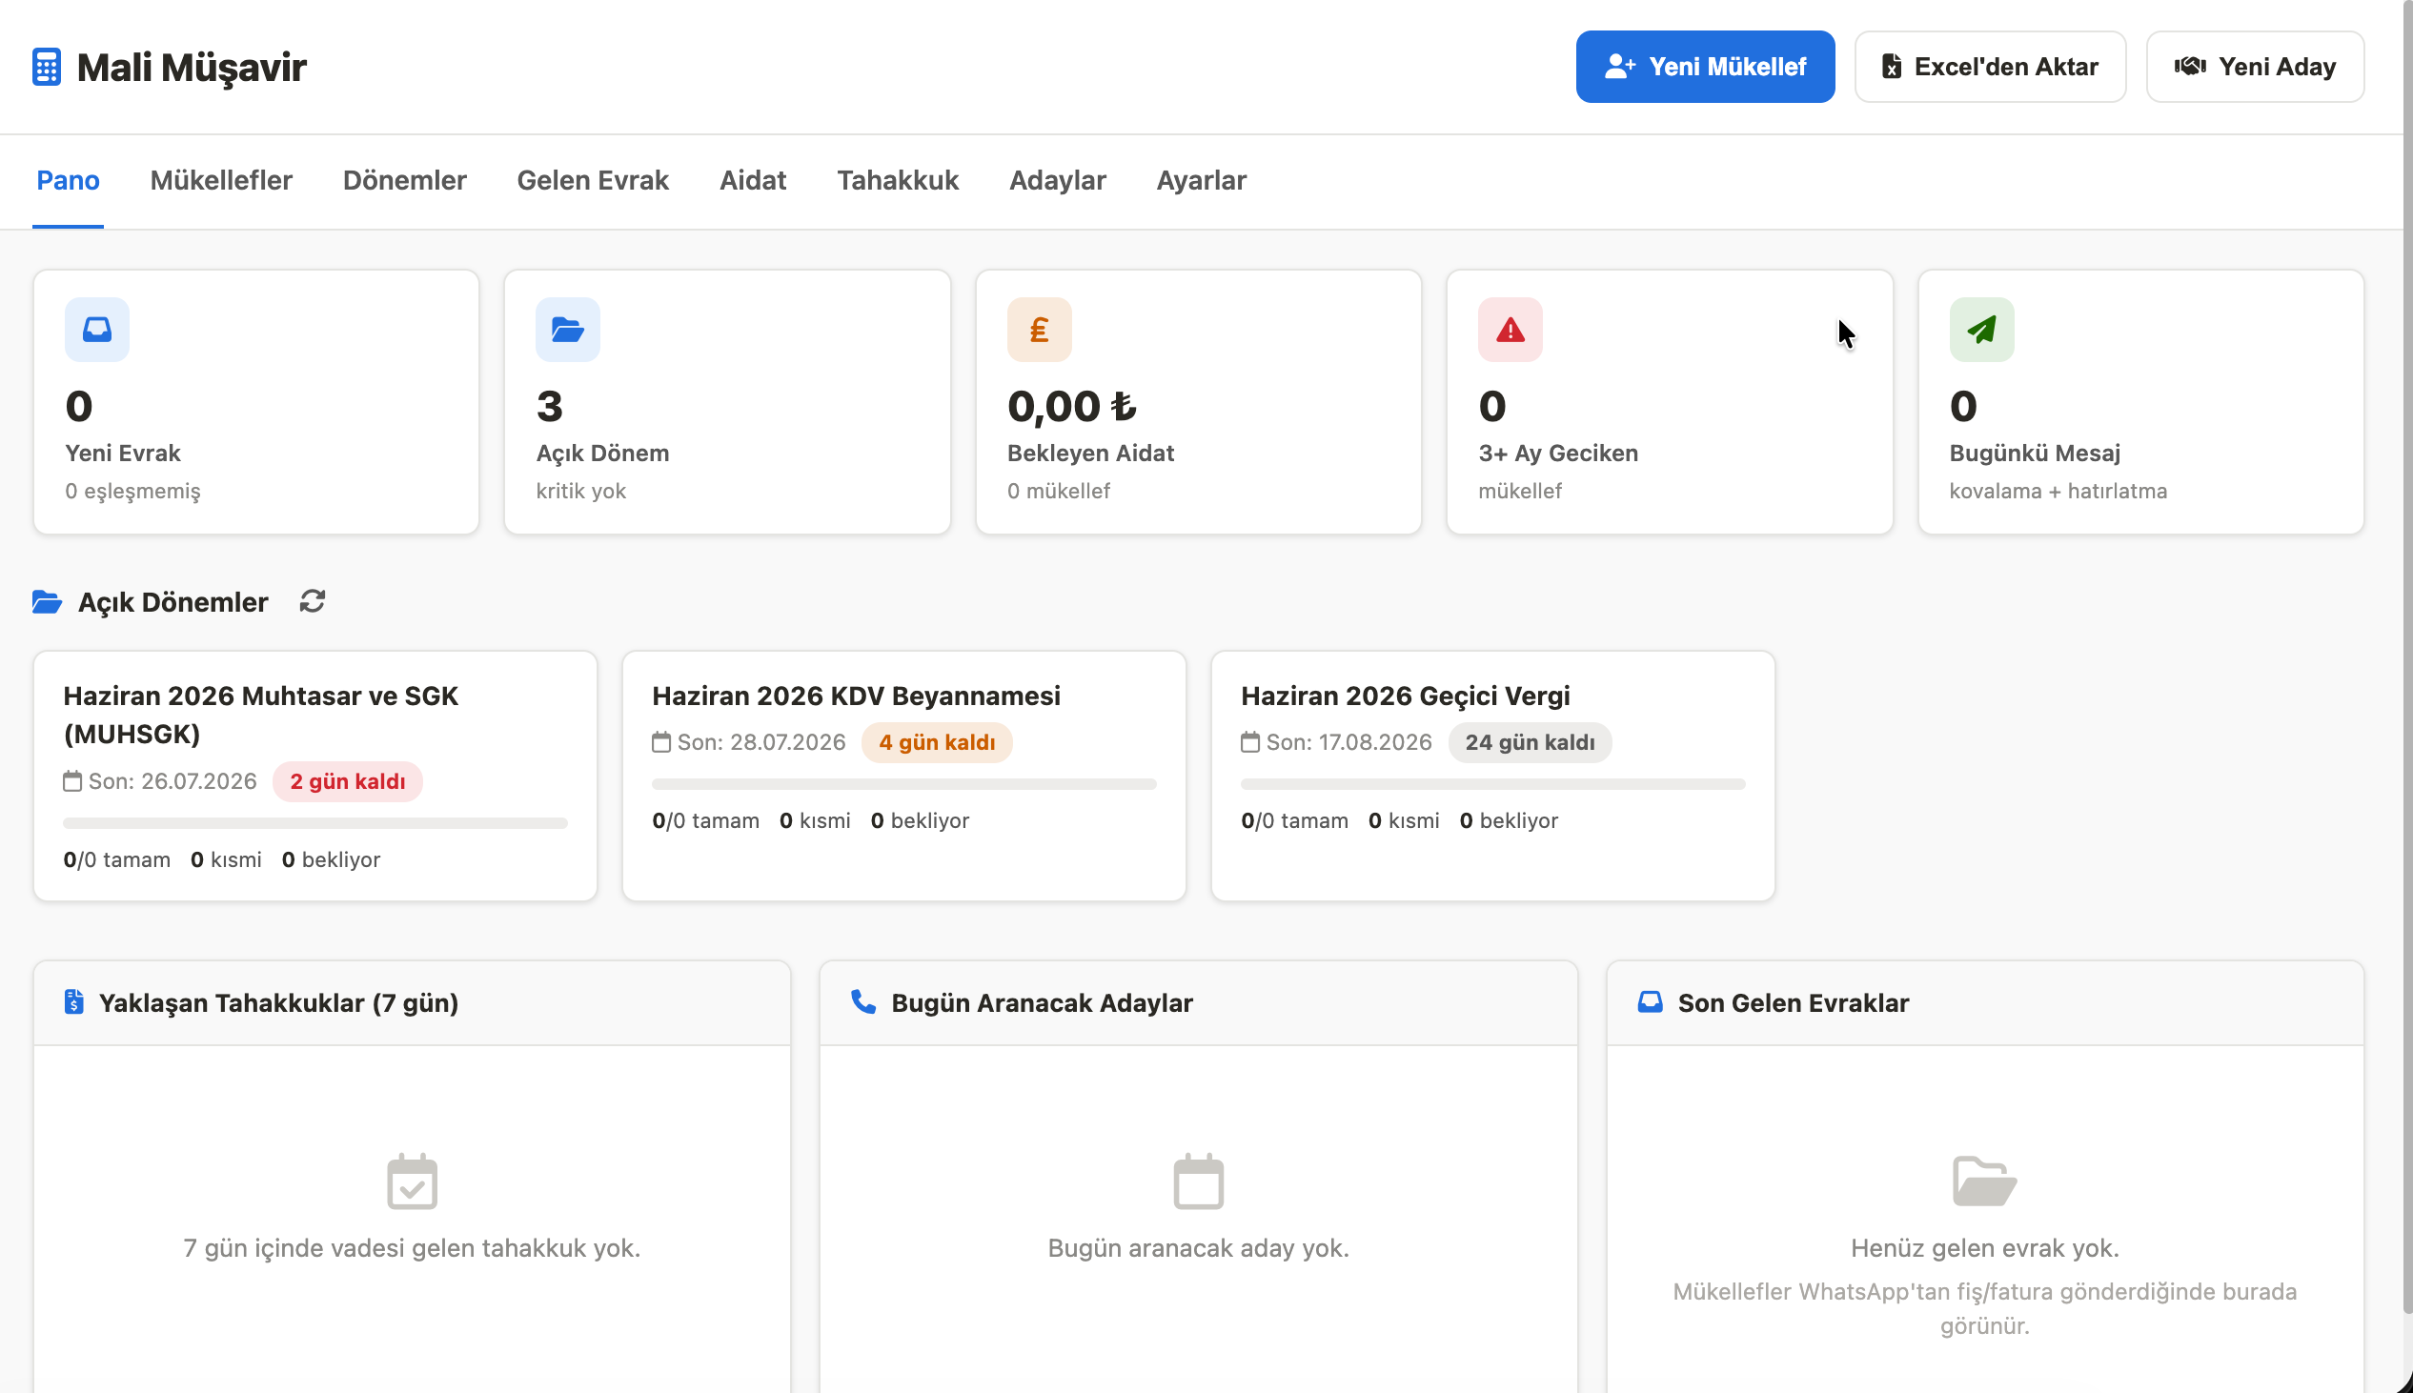2413x1393 pixels.
Task: Select the Tahakkuk tab
Action: point(898,180)
